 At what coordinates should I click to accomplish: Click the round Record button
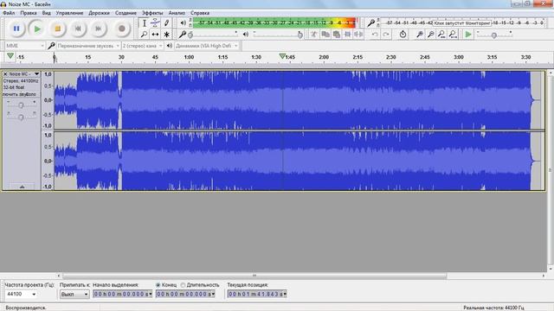(x=121, y=29)
